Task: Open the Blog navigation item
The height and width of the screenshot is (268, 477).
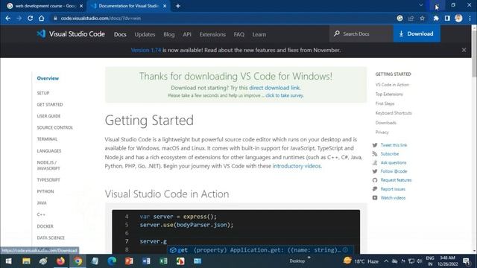Action: (x=169, y=34)
